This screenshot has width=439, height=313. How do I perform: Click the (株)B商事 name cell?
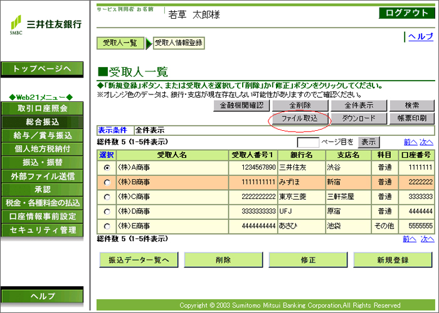point(172,182)
